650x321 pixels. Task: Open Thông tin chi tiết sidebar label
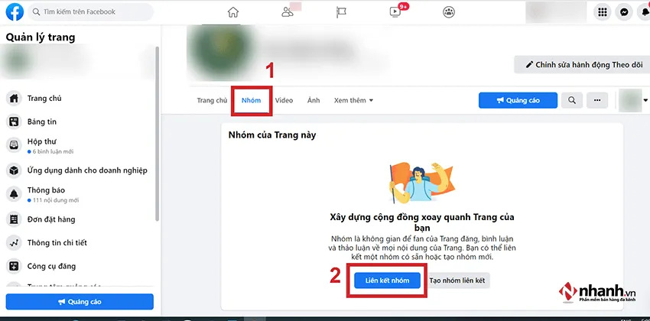coord(57,243)
